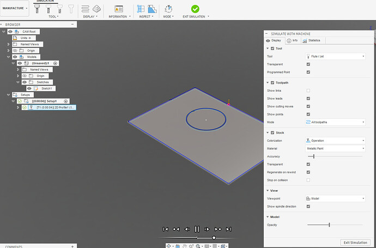Skip to the simulation end
Image resolution: width=376 pixels, height=248 pixels.
click(x=228, y=229)
